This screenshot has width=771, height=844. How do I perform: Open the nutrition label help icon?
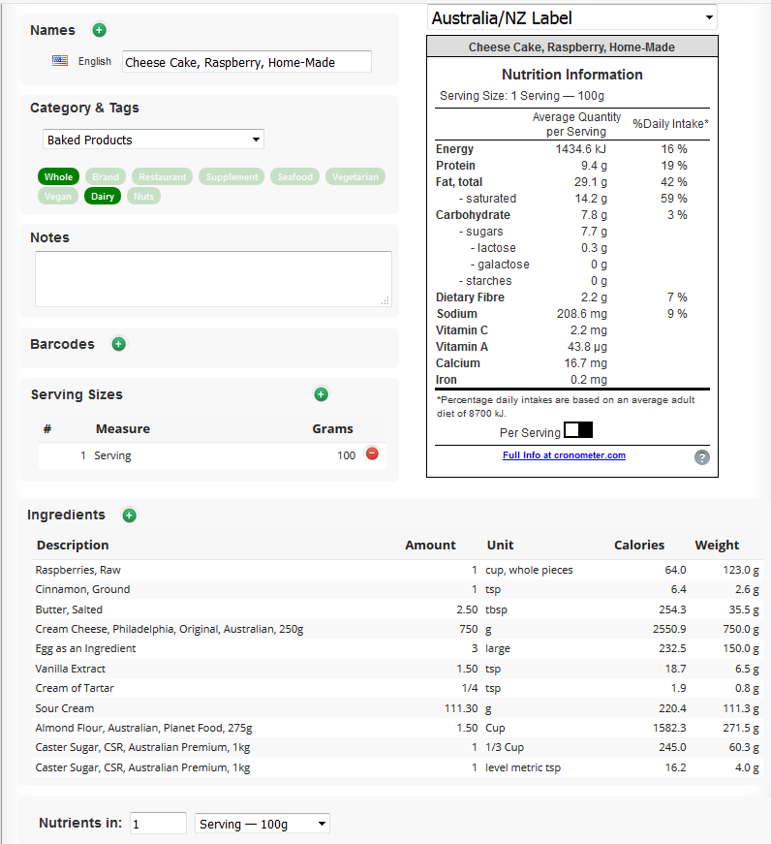701,457
